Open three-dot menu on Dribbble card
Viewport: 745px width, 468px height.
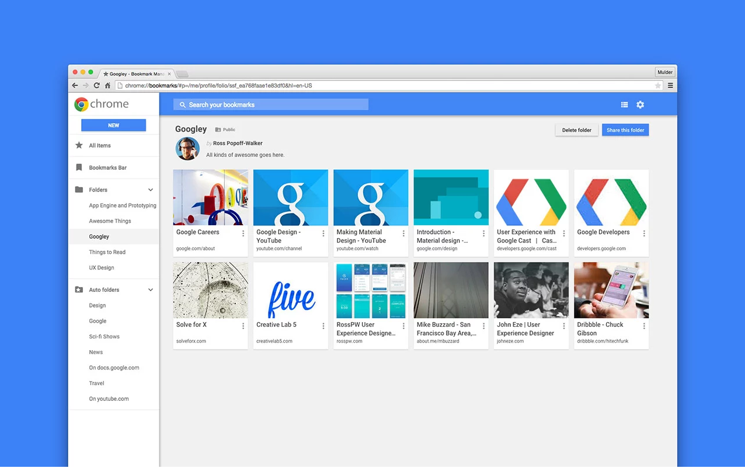[x=643, y=326]
